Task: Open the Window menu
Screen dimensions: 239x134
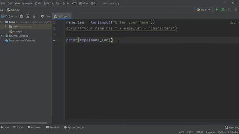Action: [x=84, y=3]
